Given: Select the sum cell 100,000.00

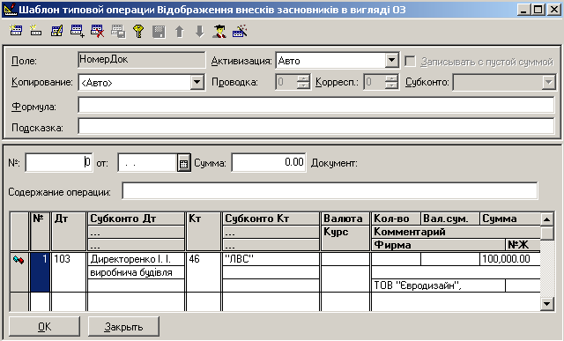Looking at the screenshot, I should coord(510,259).
